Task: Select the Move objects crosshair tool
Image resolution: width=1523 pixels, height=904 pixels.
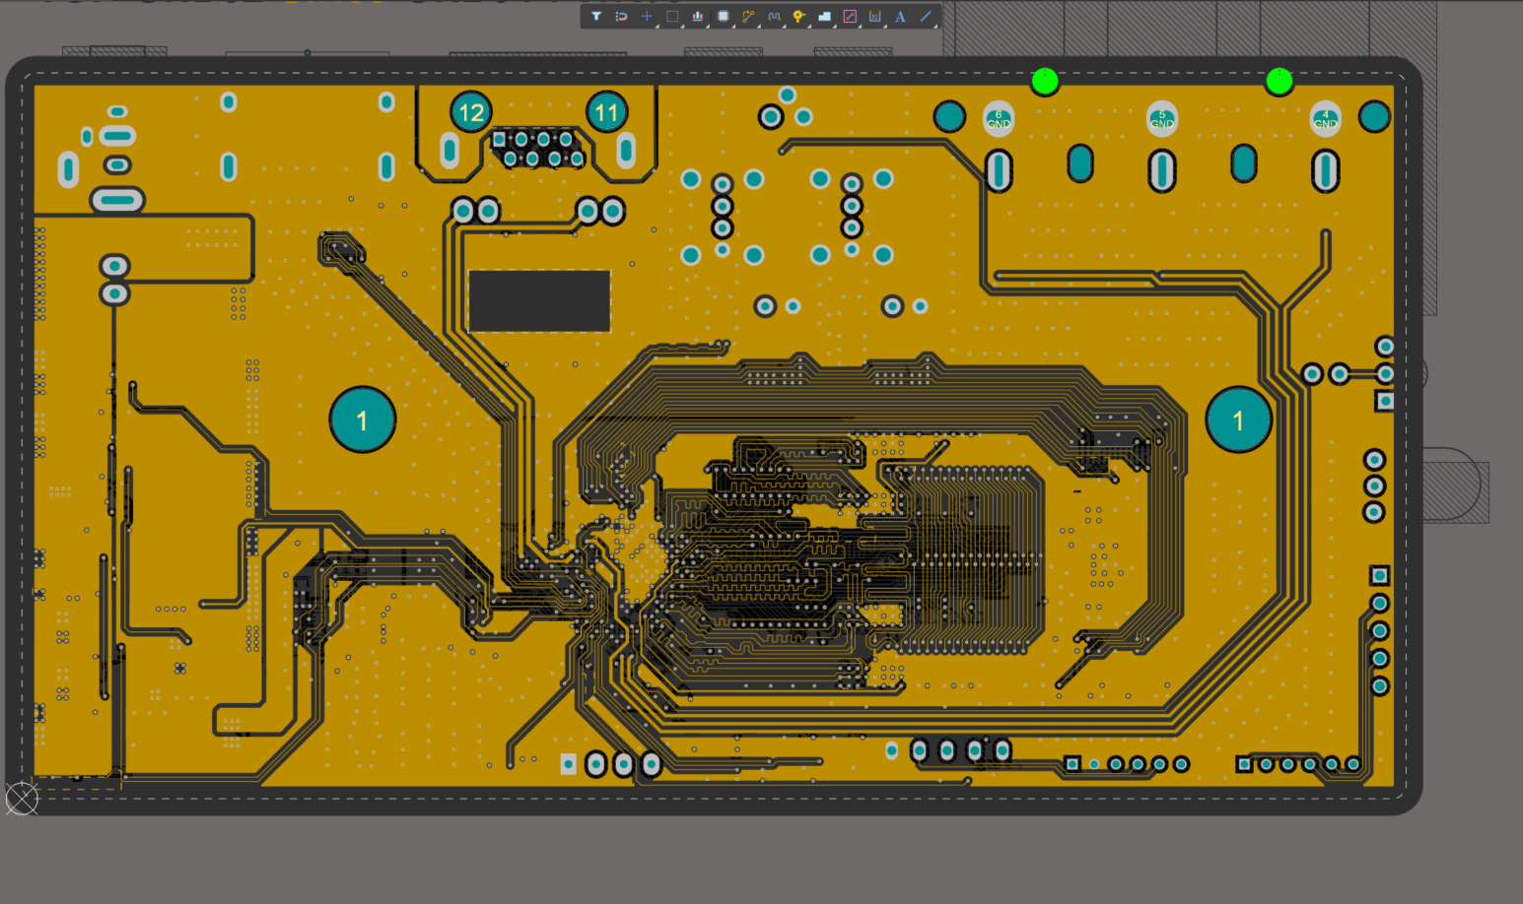Action: 647,17
